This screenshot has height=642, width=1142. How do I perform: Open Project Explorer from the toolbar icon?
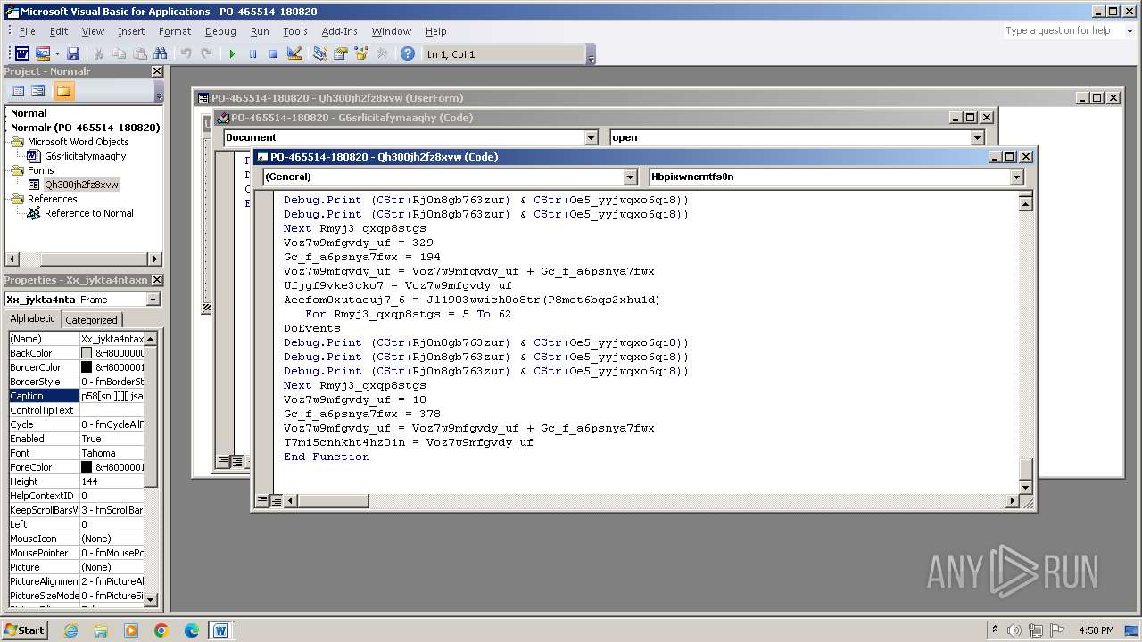(319, 54)
